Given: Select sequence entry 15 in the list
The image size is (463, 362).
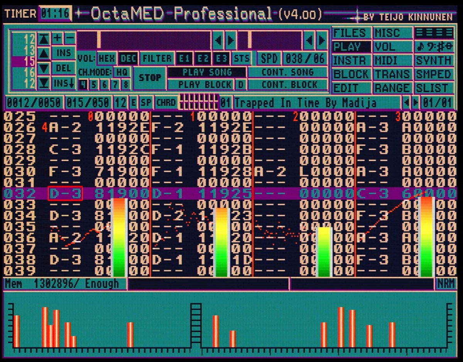Looking at the screenshot, I should pos(24,61).
